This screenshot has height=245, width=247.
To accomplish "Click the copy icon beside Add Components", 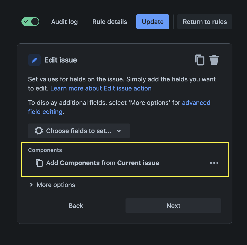I will (39, 163).
